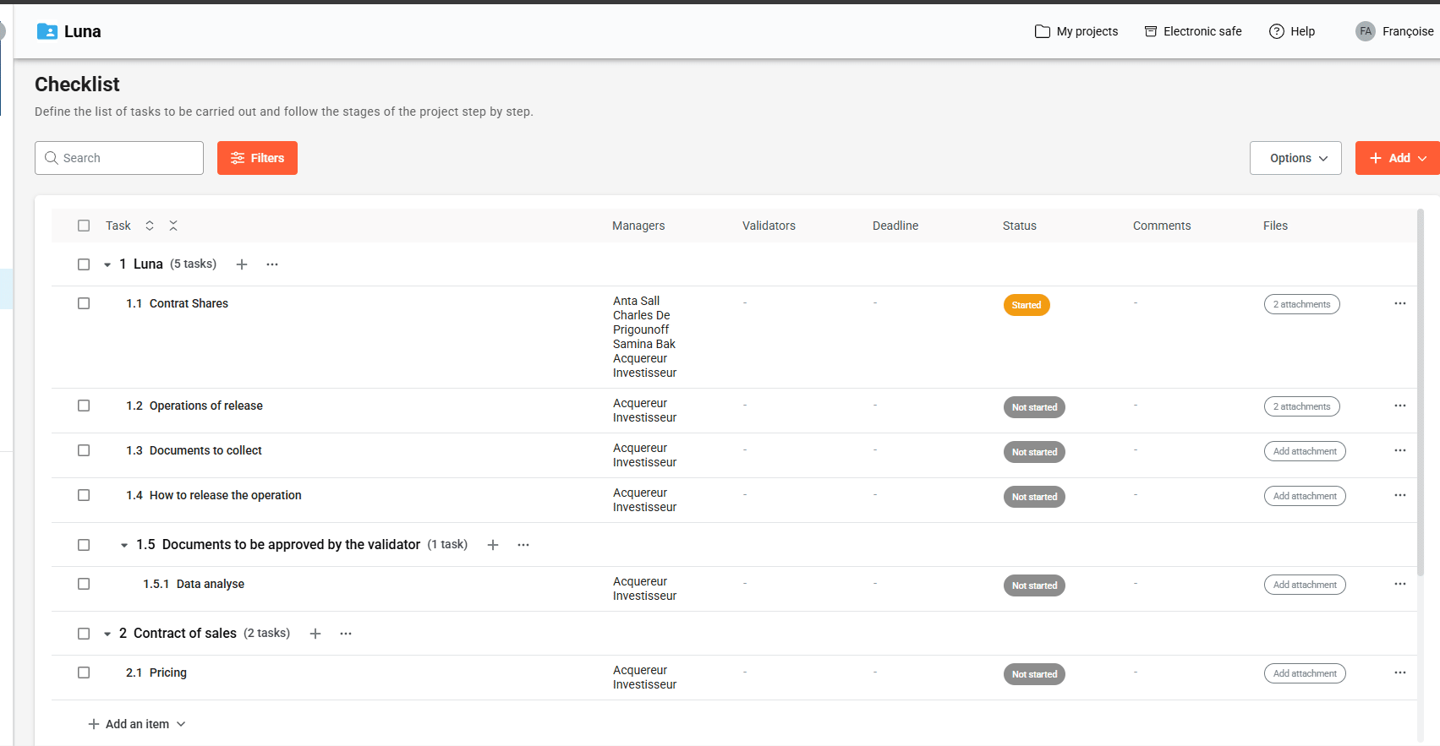
Task: Open three-dot menu for Luna section
Action: (272, 264)
